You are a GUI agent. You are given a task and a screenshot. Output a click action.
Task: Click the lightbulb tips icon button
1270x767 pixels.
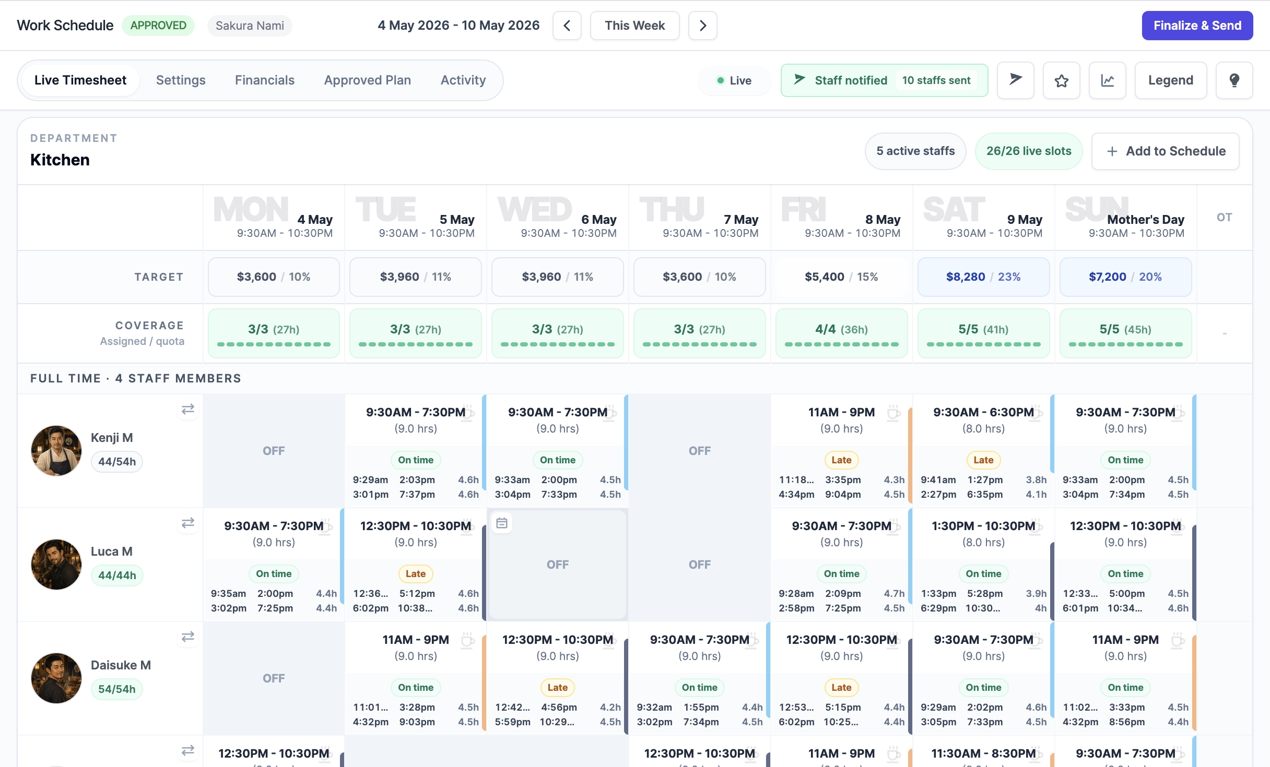pyautogui.click(x=1234, y=80)
